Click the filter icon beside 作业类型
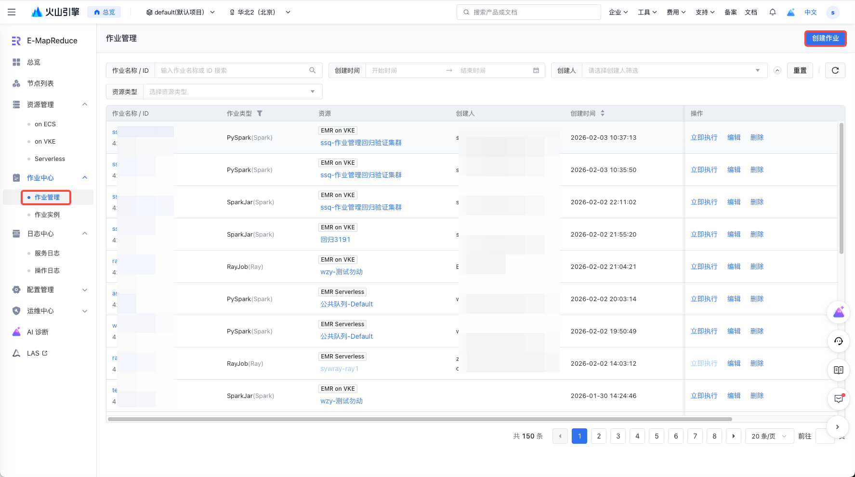The image size is (855, 477). click(x=260, y=114)
